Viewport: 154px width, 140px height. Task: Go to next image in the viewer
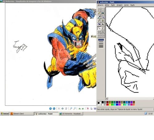[x=54, y=109]
